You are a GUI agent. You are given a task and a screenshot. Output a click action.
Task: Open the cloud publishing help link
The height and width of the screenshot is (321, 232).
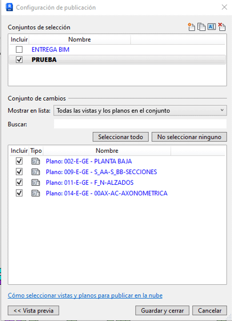point(85,295)
